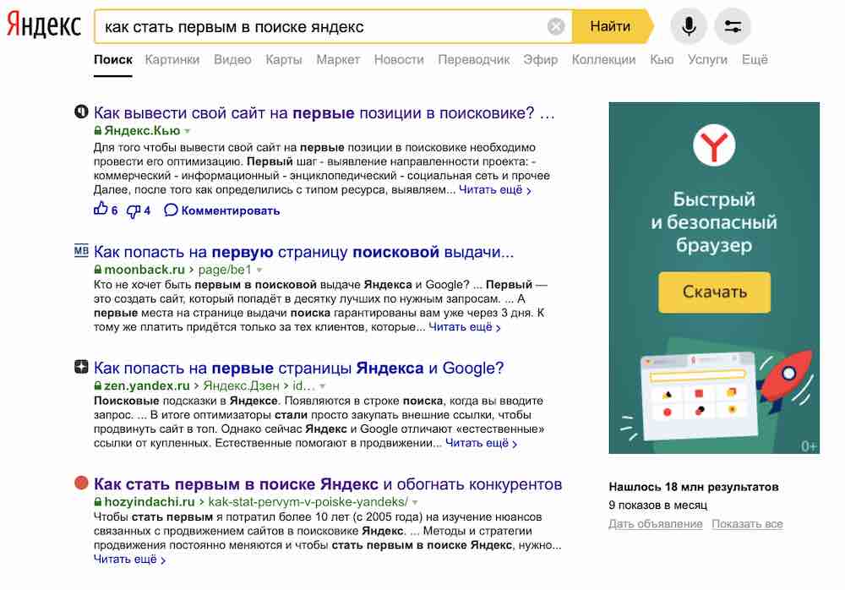Switch to the Картинки tab
Image resolution: width=845 pixels, height=590 pixels.
click(x=172, y=59)
